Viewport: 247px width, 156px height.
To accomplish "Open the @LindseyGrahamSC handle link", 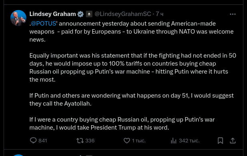I will pos(123,14).
